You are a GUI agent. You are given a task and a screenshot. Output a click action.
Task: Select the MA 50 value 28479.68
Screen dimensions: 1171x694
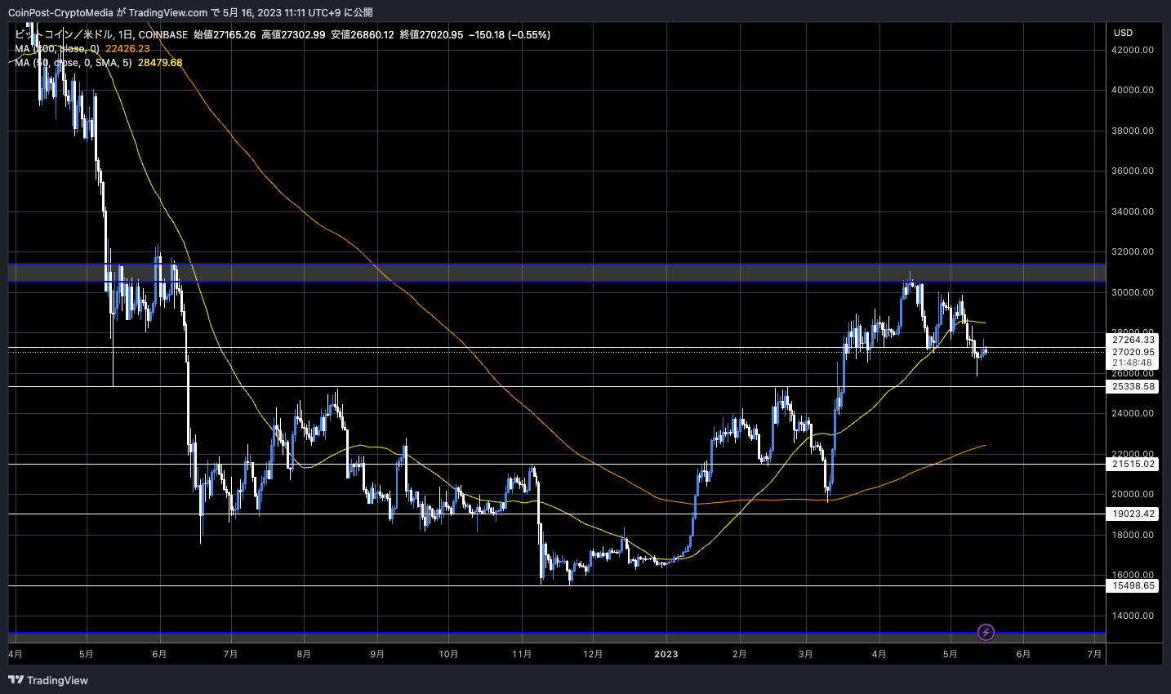(x=160, y=63)
